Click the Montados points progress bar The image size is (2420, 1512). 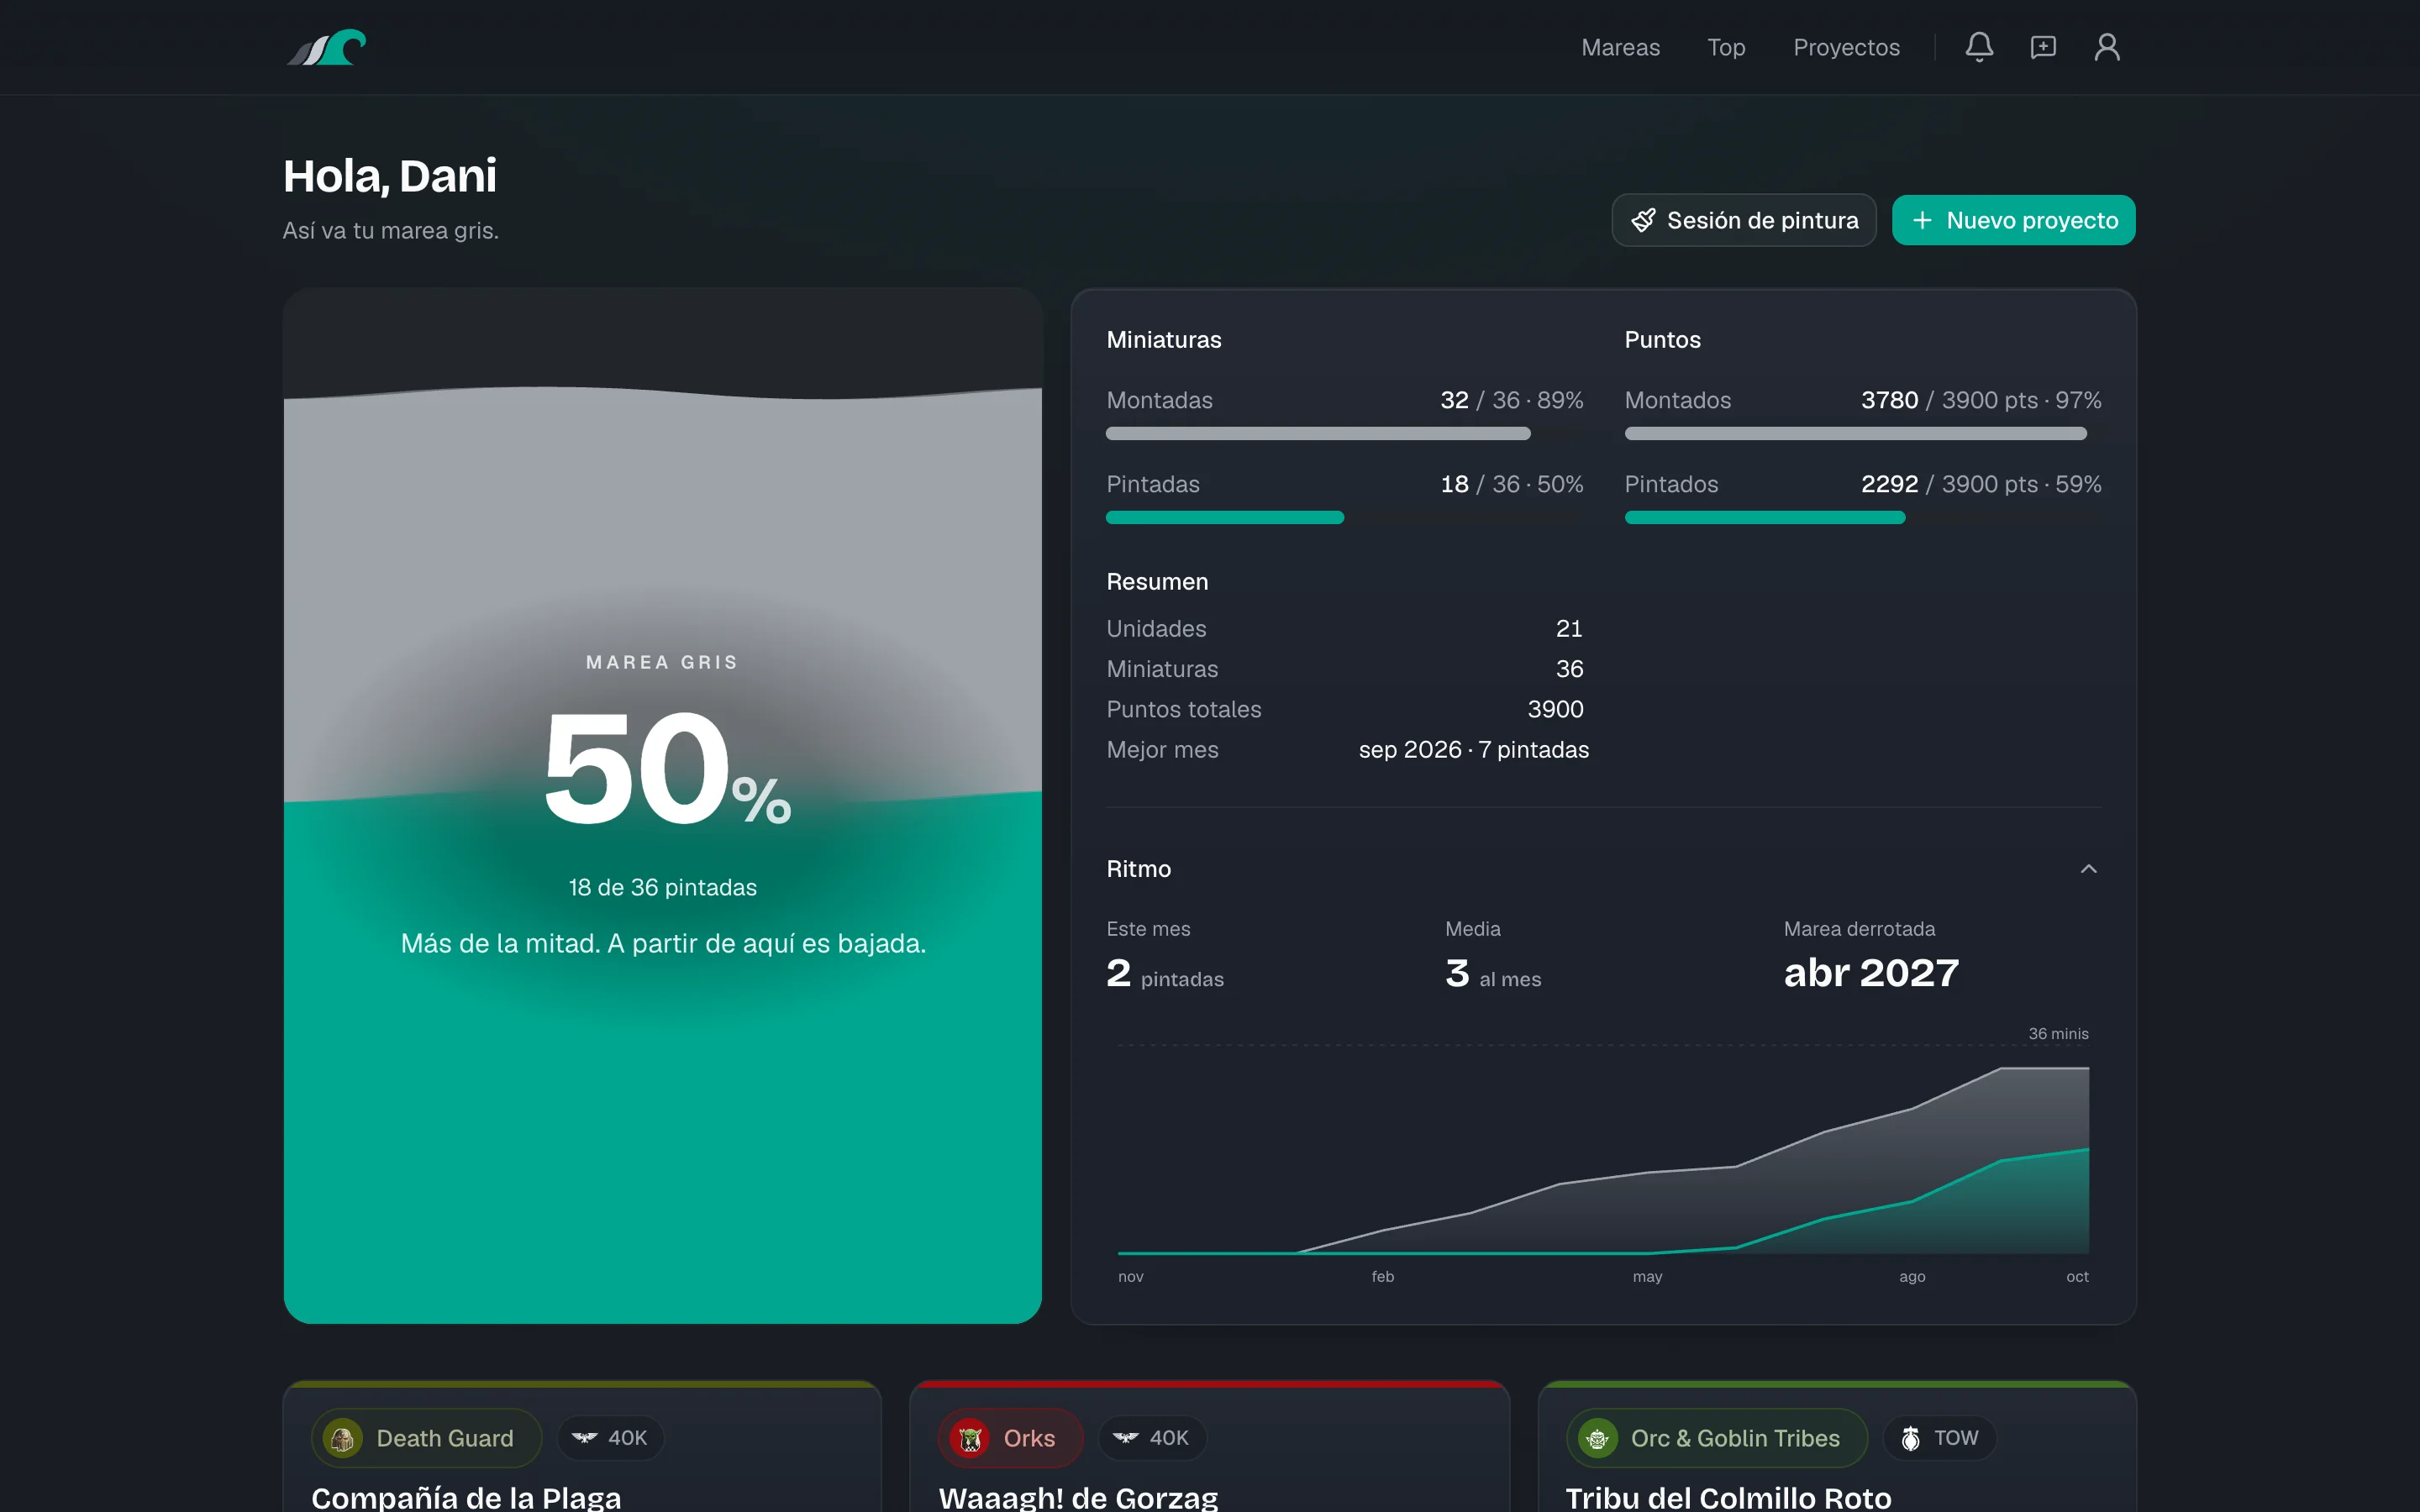1862,434
